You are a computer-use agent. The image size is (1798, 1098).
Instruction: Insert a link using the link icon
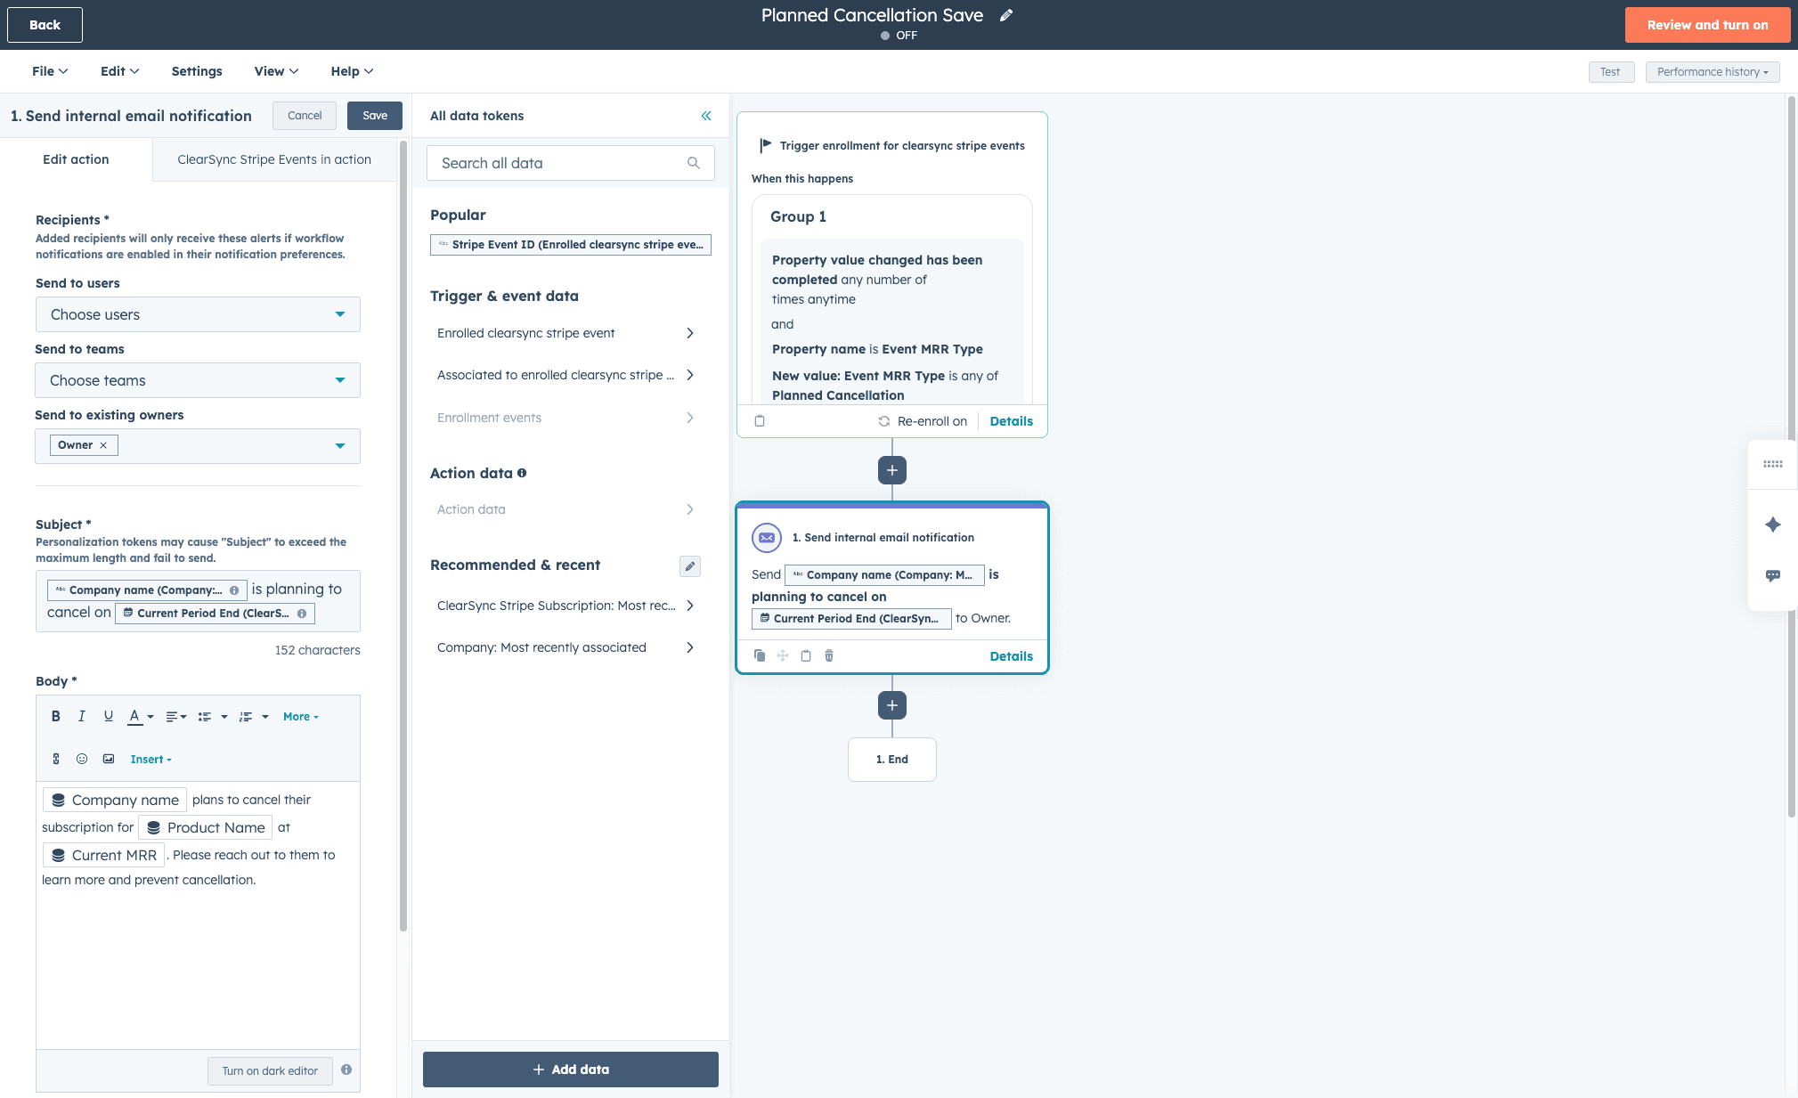[56, 759]
